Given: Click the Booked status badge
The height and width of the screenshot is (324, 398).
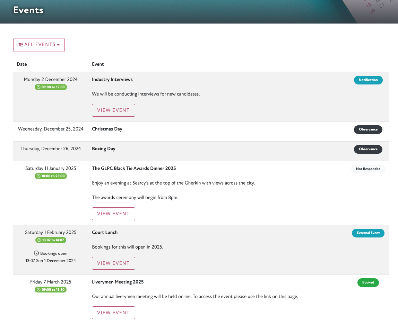Looking at the screenshot, I should tap(368, 282).
